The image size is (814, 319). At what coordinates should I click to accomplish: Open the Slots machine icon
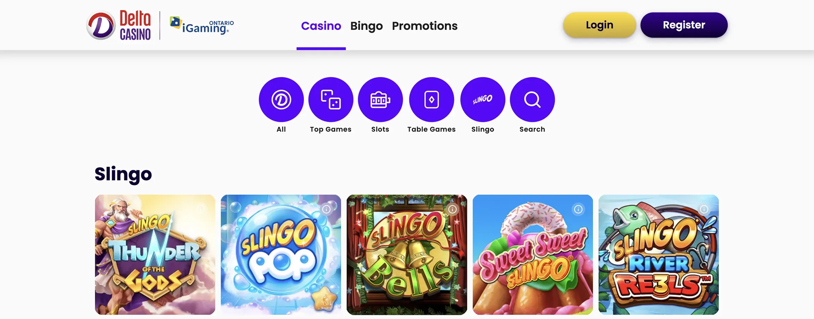380,100
